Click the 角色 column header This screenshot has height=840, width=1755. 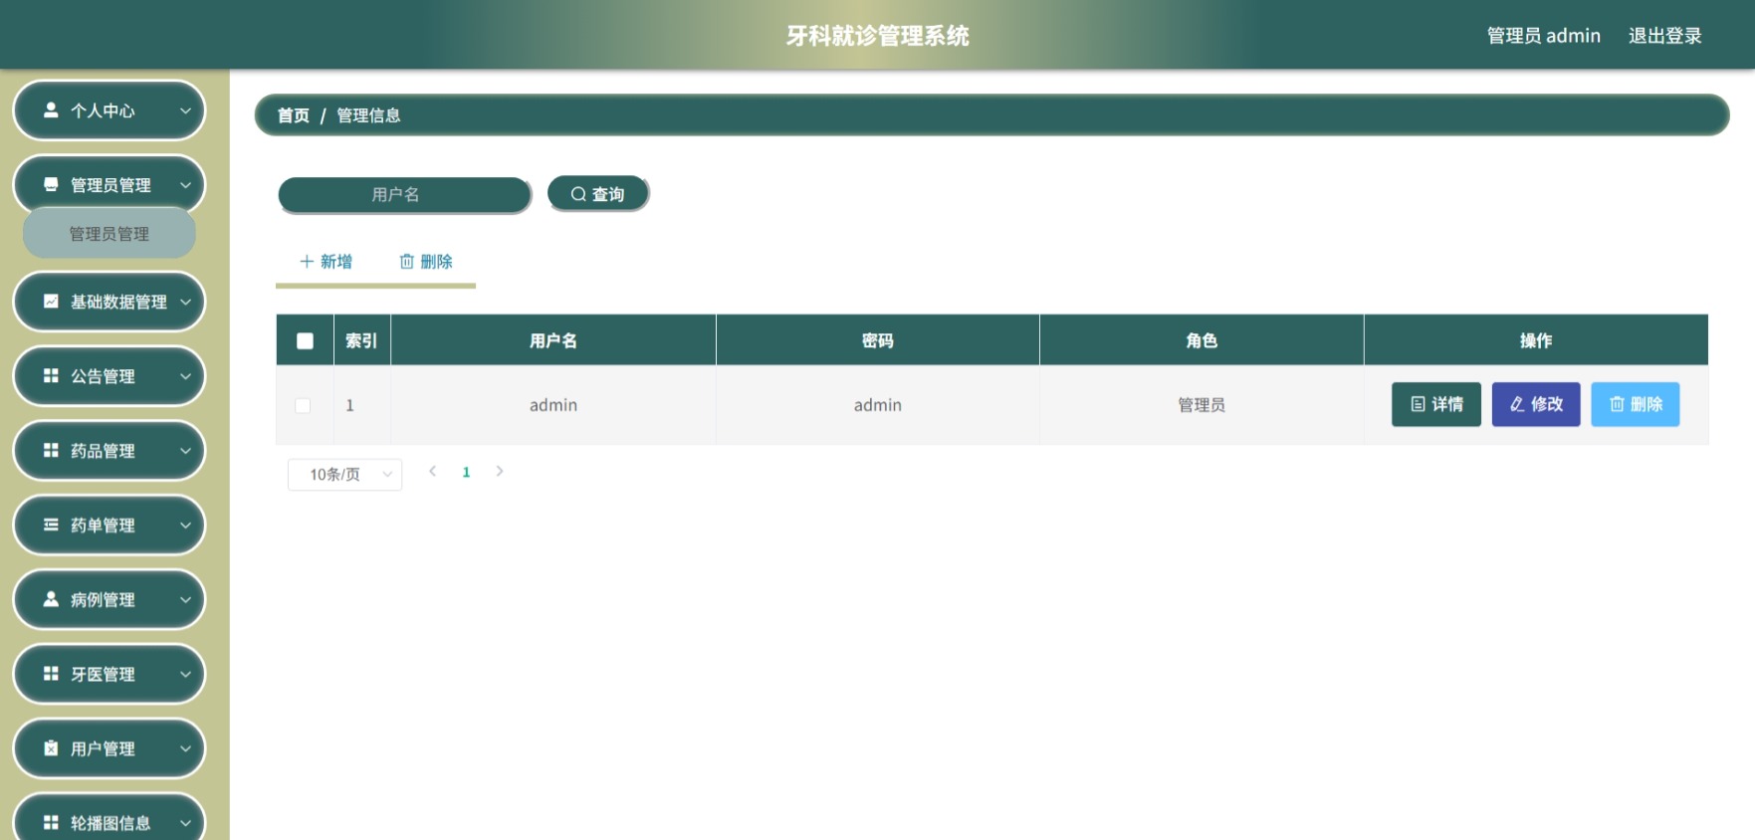(x=1202, y=340)
